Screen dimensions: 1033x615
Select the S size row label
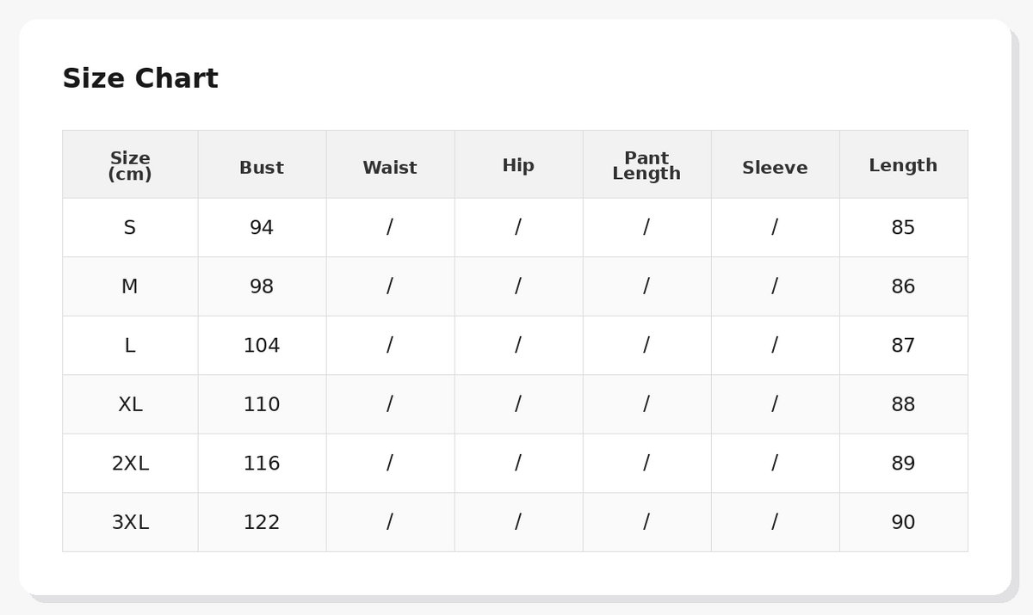(x=130, y=228)
